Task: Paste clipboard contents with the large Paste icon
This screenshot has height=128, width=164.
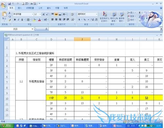Action: tap(4, 14)
